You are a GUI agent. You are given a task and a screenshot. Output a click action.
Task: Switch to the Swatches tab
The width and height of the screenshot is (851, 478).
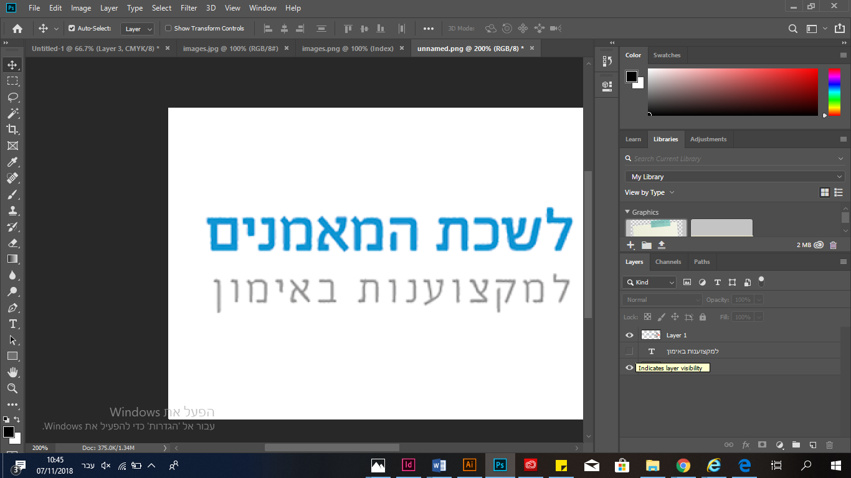[x=667, y=55]
